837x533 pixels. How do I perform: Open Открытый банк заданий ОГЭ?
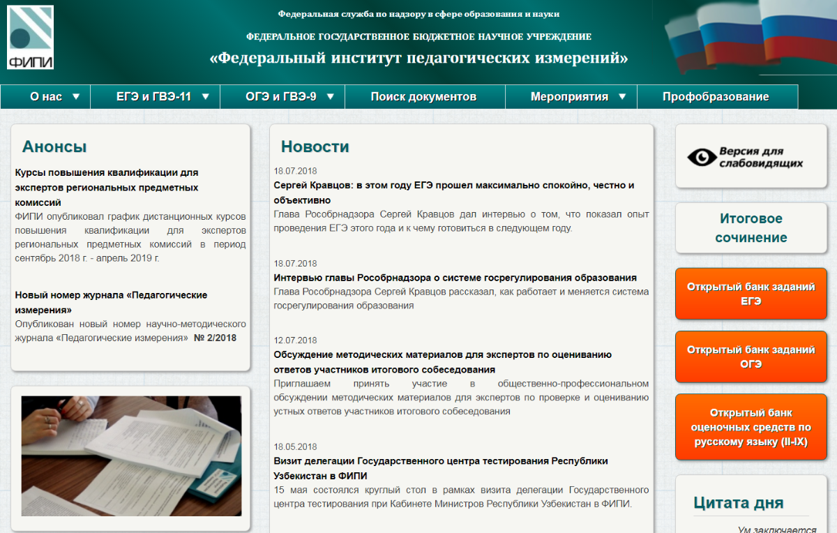coord(751,357)
